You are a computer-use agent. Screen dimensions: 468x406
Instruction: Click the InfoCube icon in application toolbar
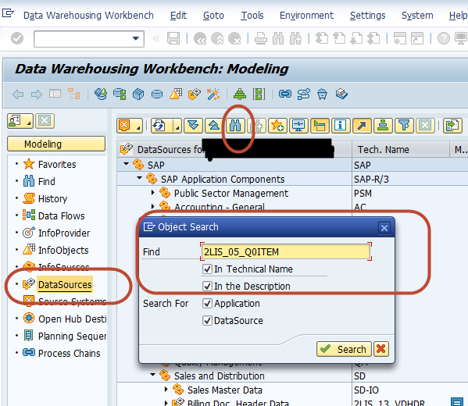(x=138, y=94)
